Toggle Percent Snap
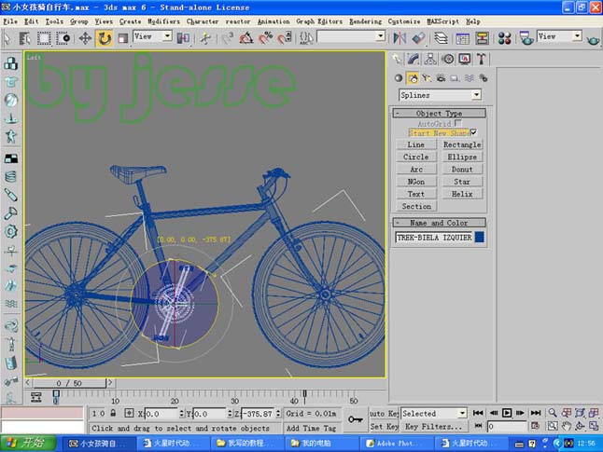This screenshot has height=452, width=603. 265,38
